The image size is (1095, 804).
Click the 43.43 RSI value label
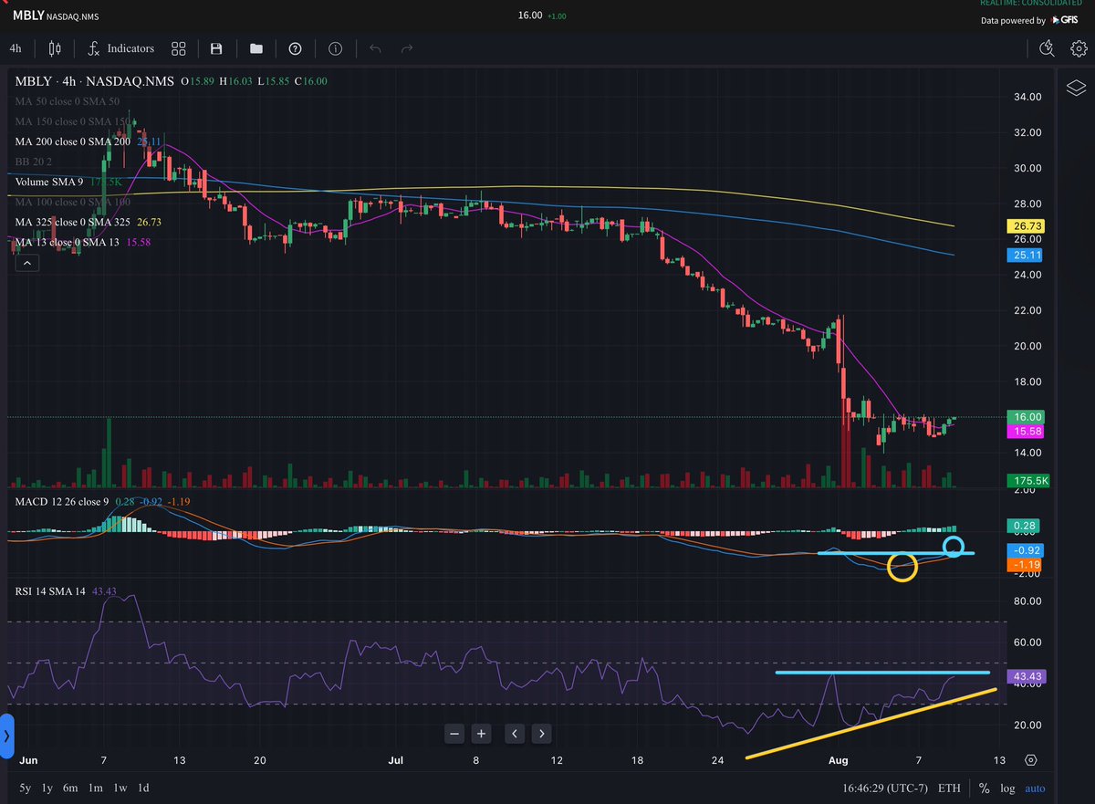[1027, 676]
